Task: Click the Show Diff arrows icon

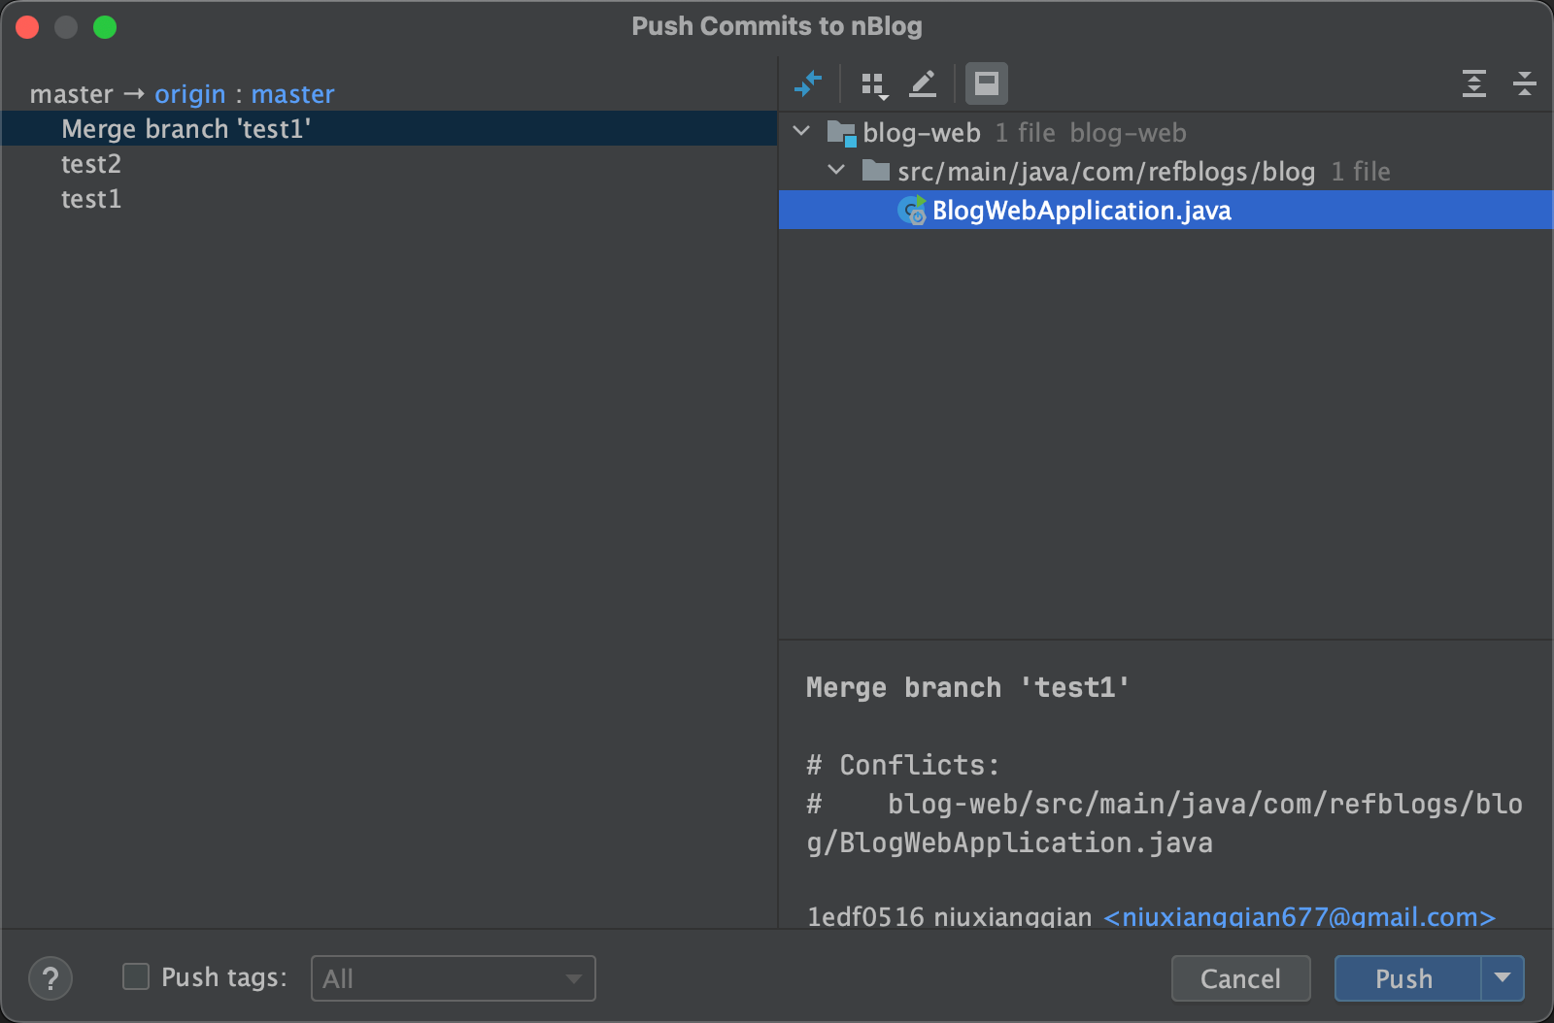Action: click(x=808, y=84)
